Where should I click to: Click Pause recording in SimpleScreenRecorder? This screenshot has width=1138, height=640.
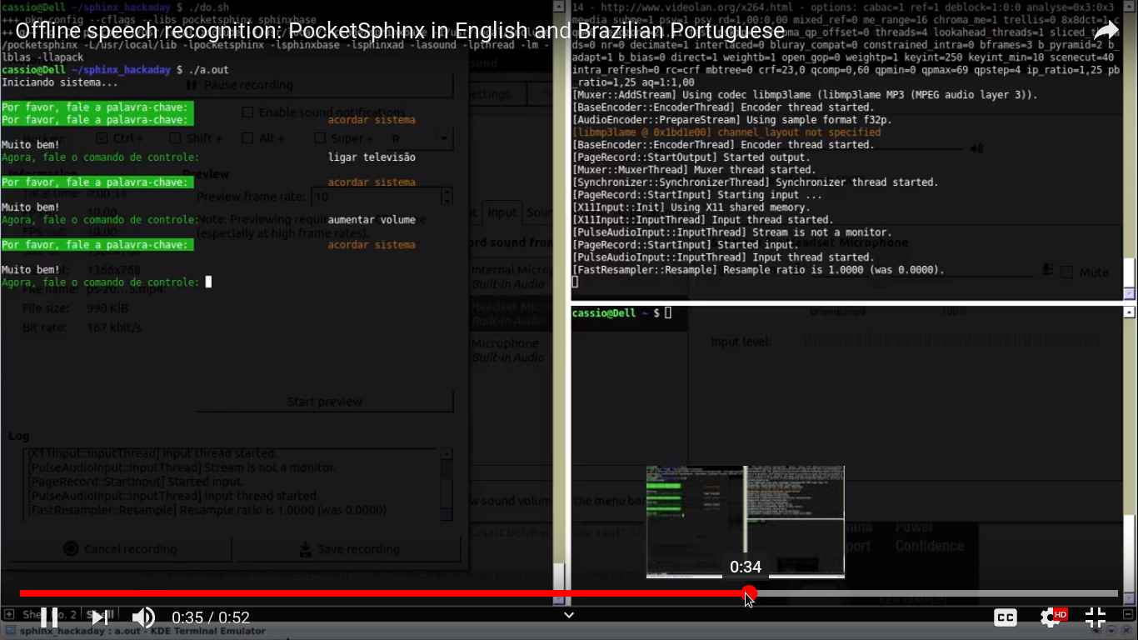pyautogui.click(x=239, y=85)
